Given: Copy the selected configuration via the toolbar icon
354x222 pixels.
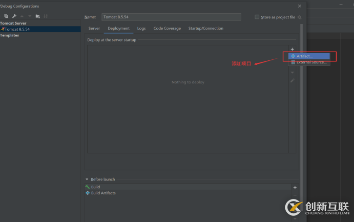Looking at the screenshot, I should 6,16.
